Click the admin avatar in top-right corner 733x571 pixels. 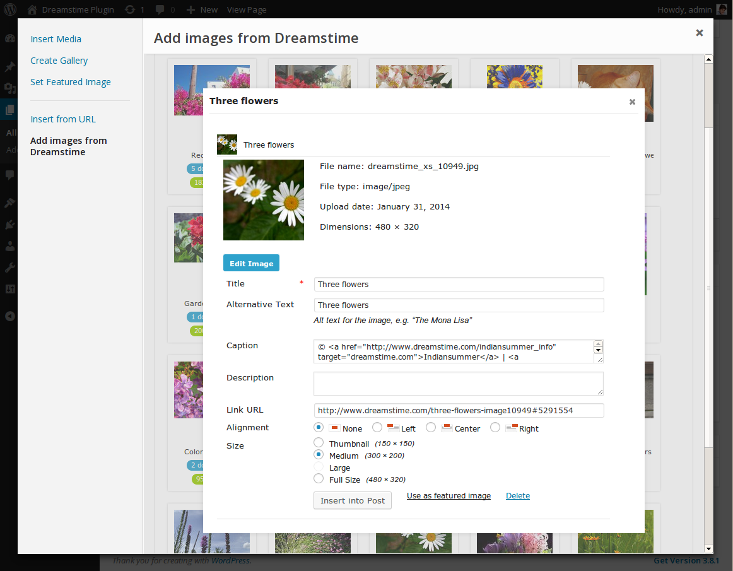722,9
